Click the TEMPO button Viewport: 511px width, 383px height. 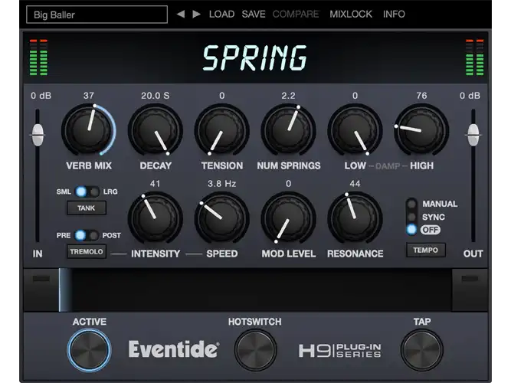click(426, 250)
